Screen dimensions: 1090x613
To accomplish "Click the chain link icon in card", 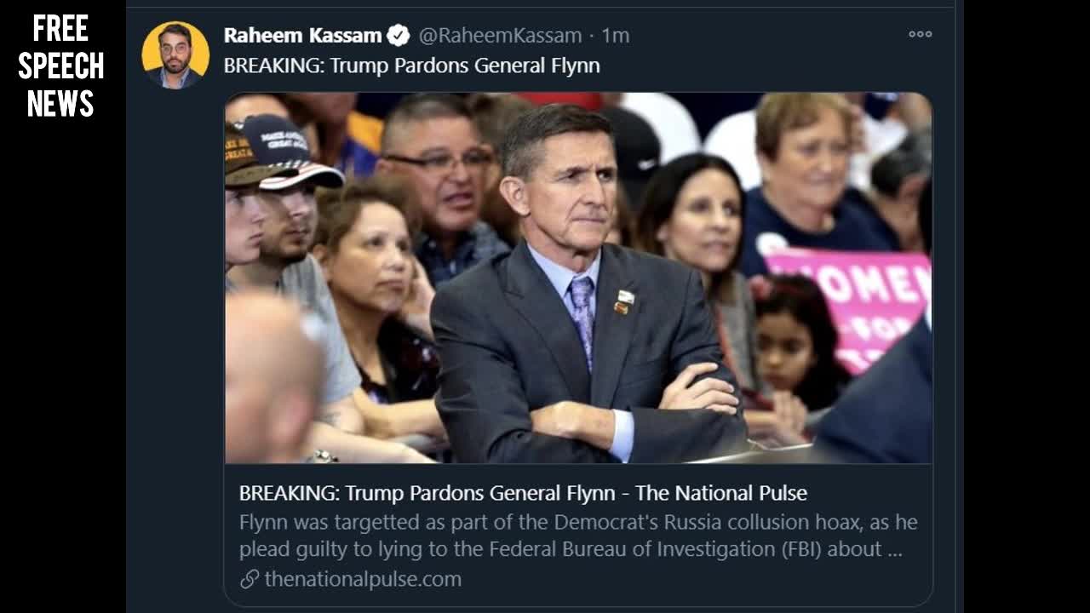I will (249, 580).
